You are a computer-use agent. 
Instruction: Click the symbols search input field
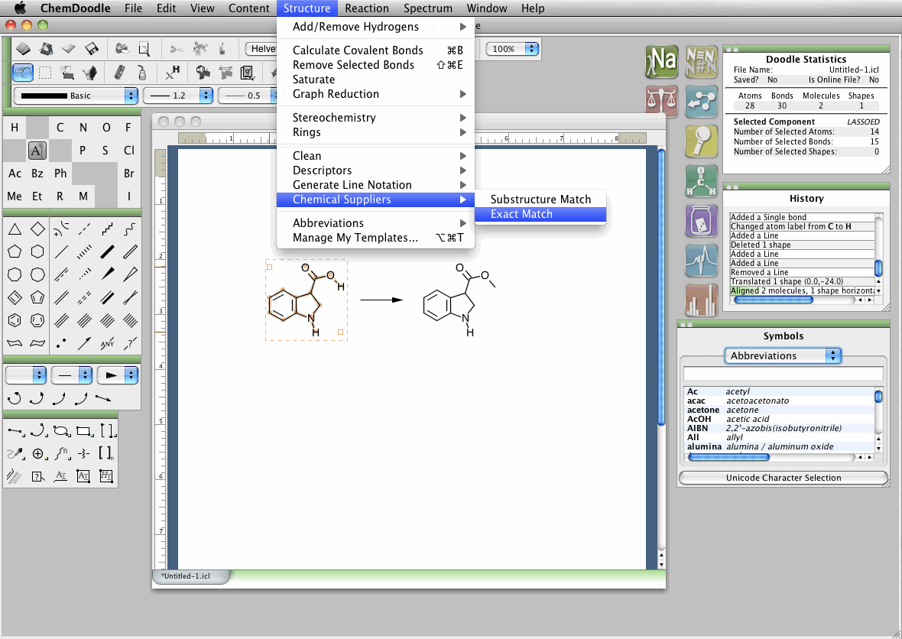tap(783, 374)
